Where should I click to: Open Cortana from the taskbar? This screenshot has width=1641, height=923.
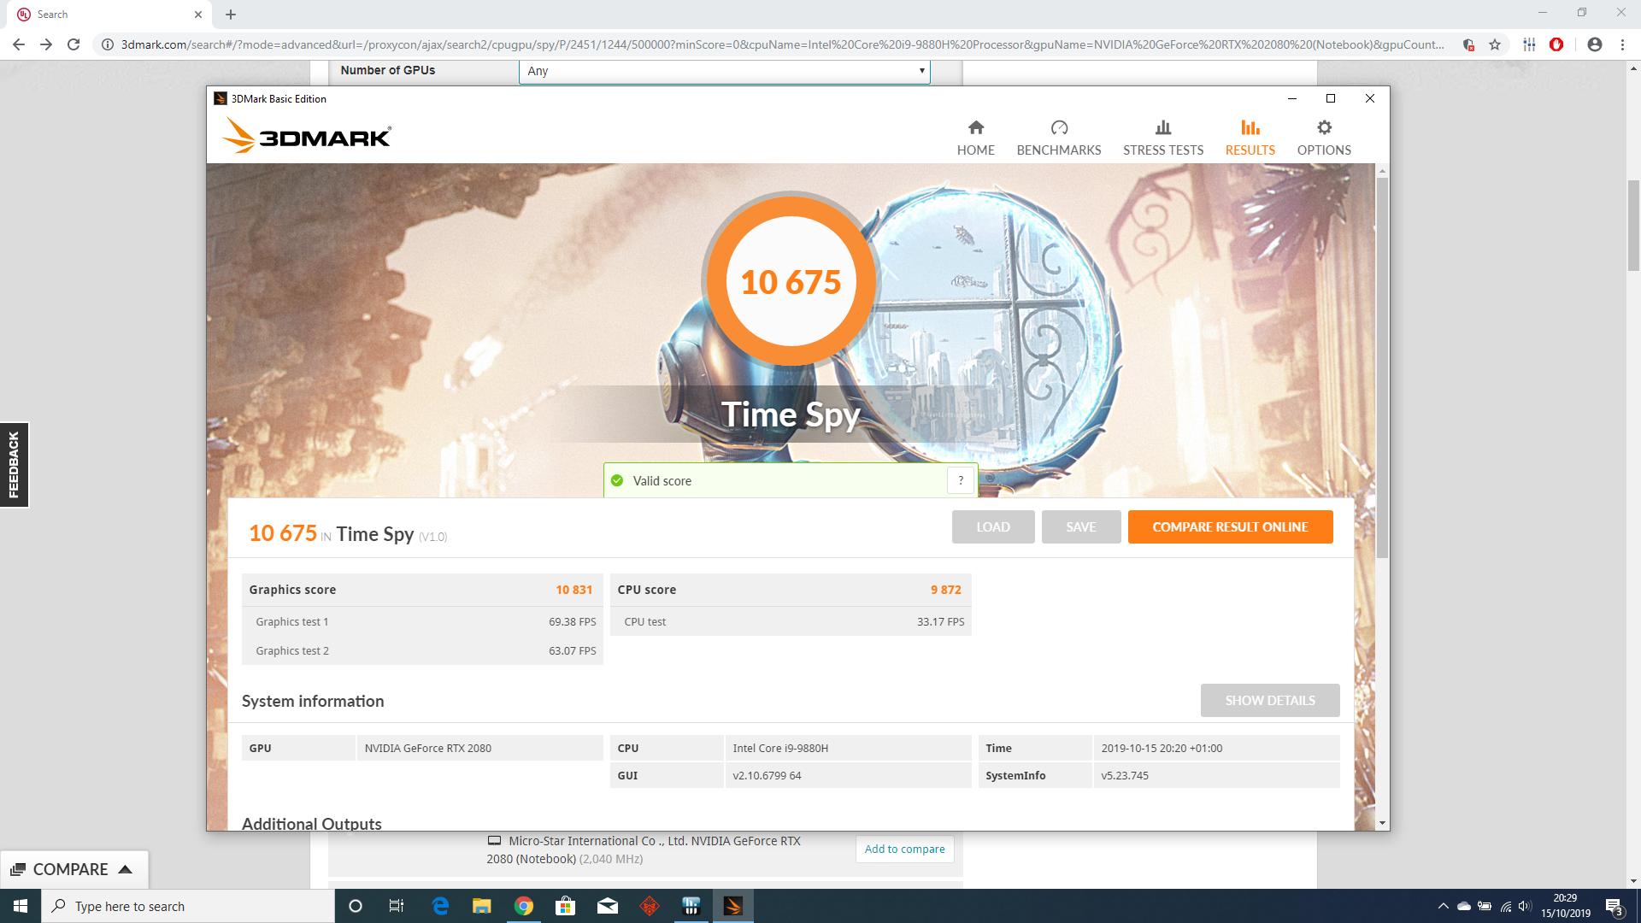(x=356, y=906)
